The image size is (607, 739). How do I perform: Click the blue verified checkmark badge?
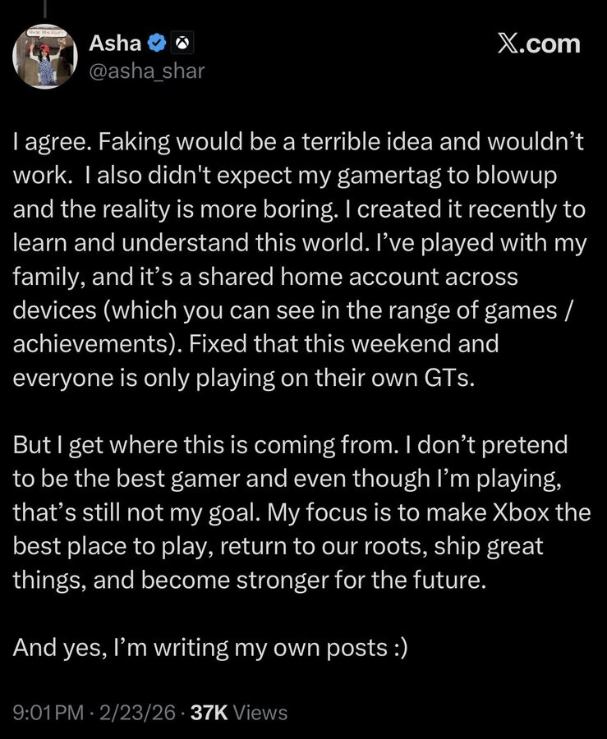click(159, 44)
